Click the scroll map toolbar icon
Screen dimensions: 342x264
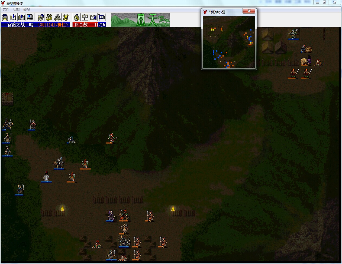tap(93, 17)
